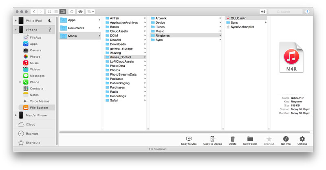Select the Device folder
The height and width of the screenshot is (170, 326).
185,22
